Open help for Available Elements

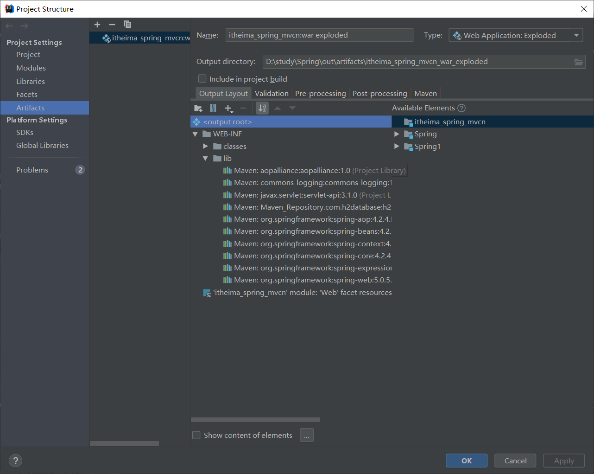pyautogui.click(x=461, y=108)
